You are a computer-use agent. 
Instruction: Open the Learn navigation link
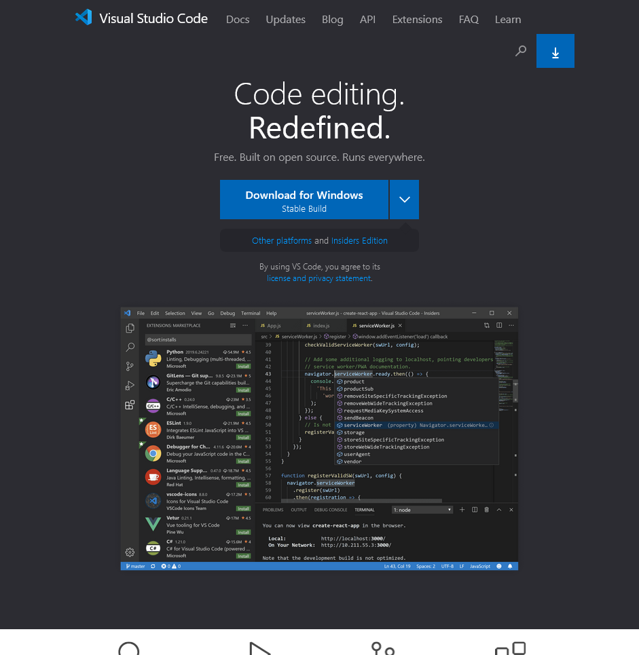tap(508, 20)
